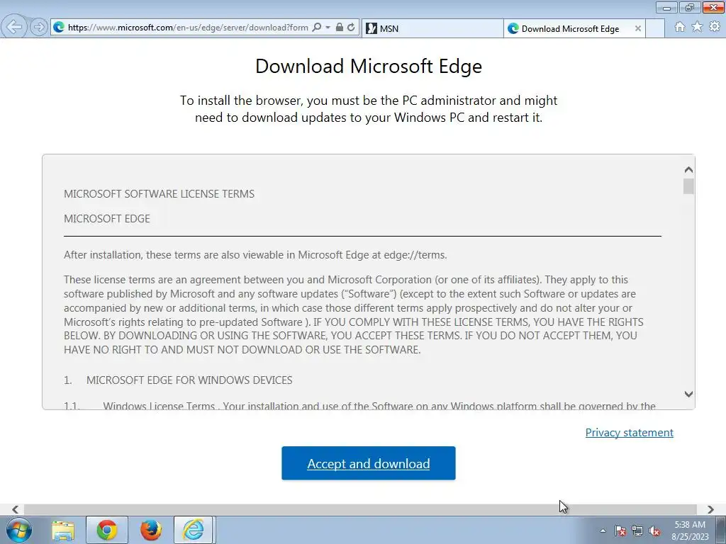Screen dimensions: 726x544
Task: Click the muted volume tray icon
Action: pyautogui.click(x=654, y=531)
